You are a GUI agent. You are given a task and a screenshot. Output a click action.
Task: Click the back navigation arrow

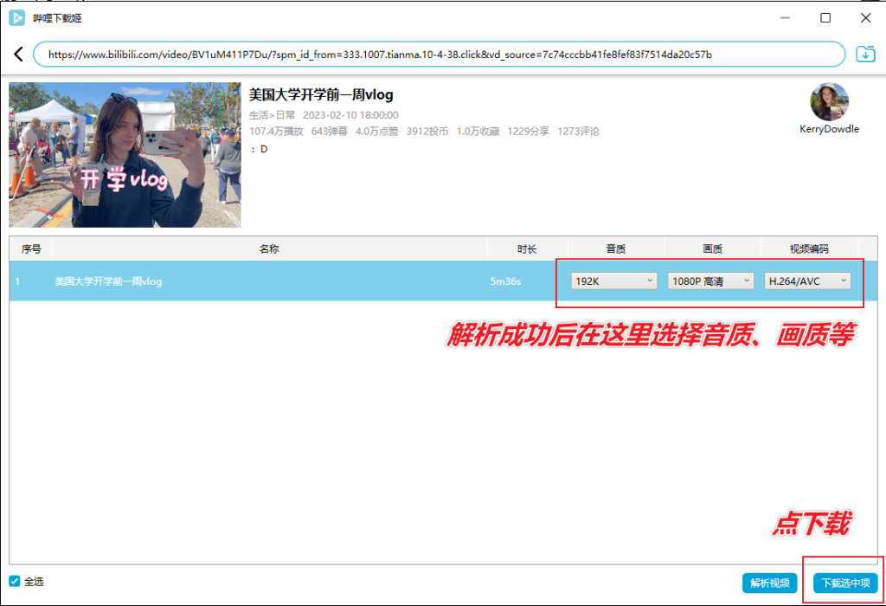click(19, 54)
